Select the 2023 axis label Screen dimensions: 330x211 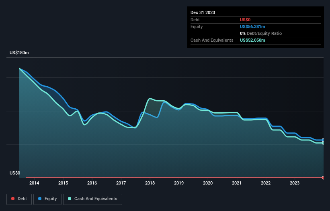(295, 183)
